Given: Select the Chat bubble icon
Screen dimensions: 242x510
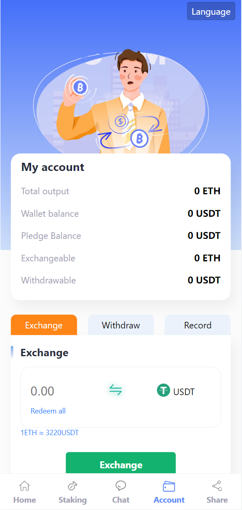Looking at the screenshot, I should pos(121,486).
